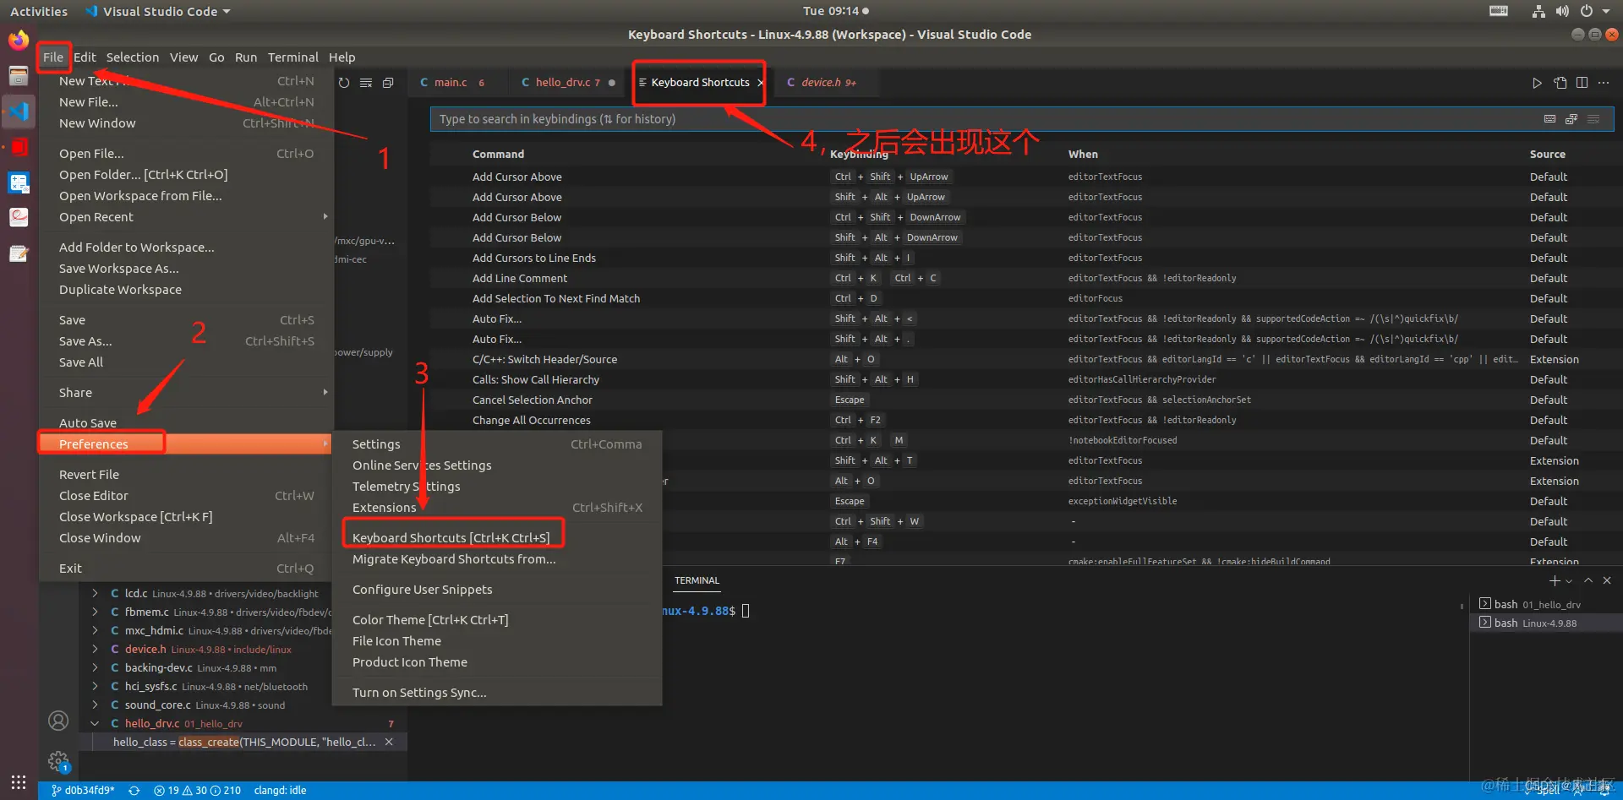Clear keybindings search input icon

(1593, 119)
